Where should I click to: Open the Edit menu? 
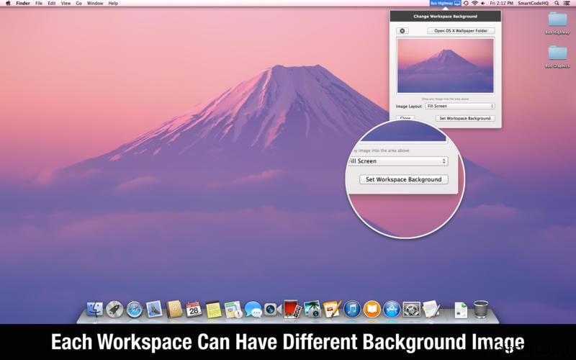(52, 3)
